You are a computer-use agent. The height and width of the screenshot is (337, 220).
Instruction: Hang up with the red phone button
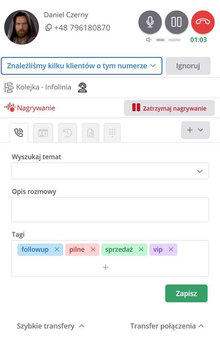(x=203, y=22)
